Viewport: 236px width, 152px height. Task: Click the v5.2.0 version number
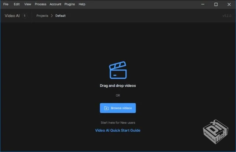[x=227, y=16]
